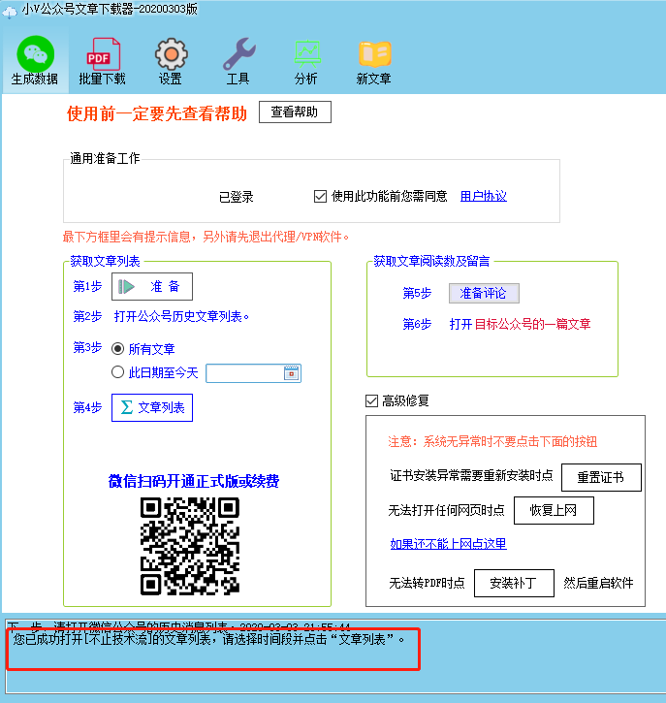This screenshot has height=703, width=666.
Task: Click the 目标公众号的一篇文章 text in step 6
Action: pos(532,324)
